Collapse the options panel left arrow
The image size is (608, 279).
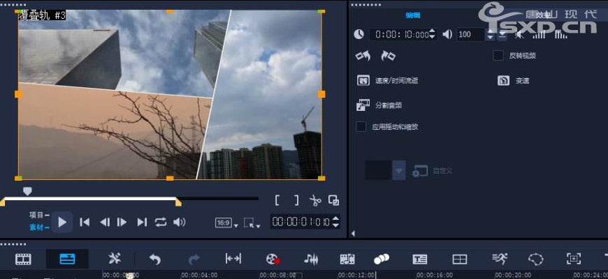tap(353, 234)
